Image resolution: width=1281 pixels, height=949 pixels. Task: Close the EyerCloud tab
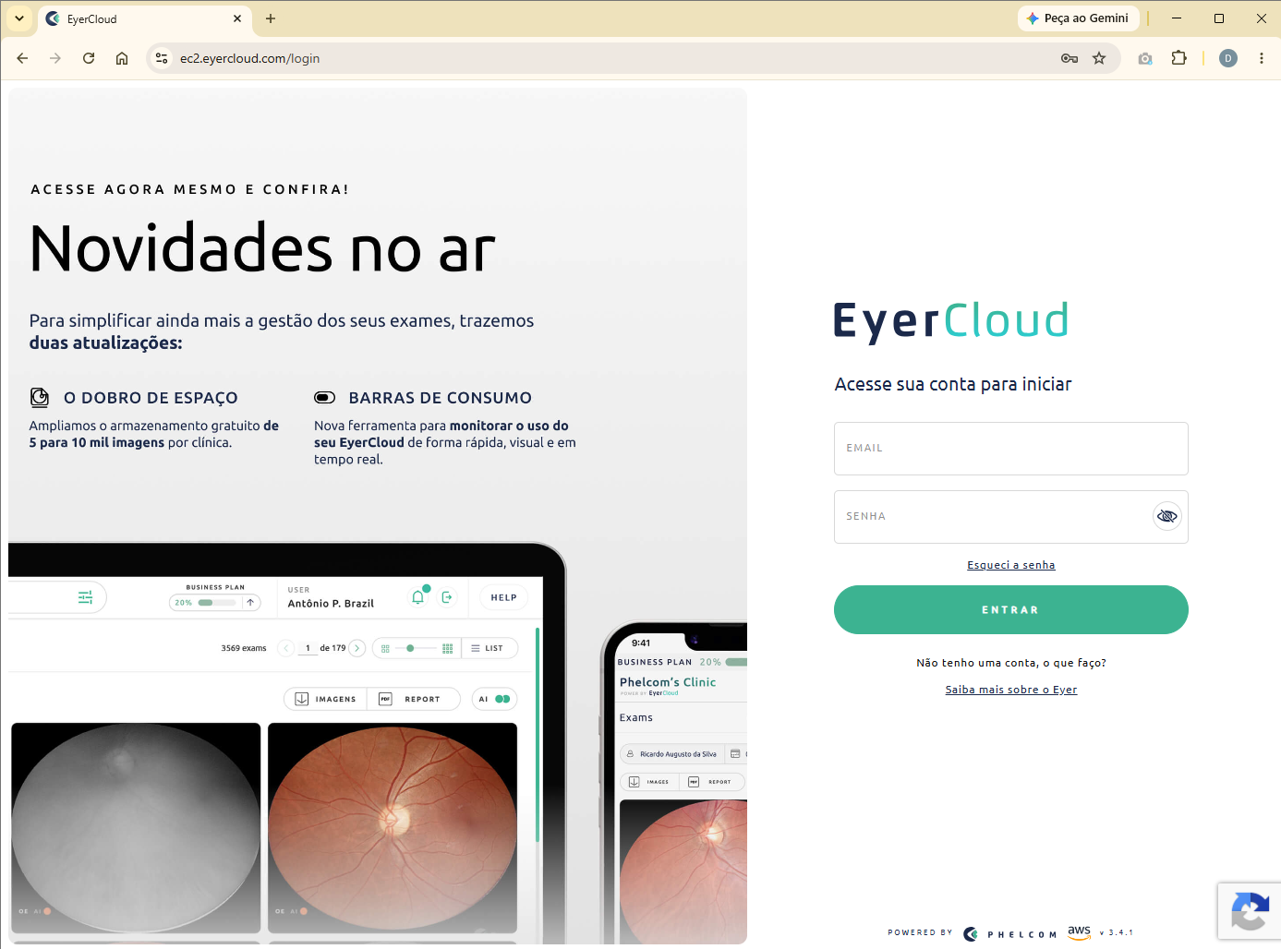[x=237, y=18]
